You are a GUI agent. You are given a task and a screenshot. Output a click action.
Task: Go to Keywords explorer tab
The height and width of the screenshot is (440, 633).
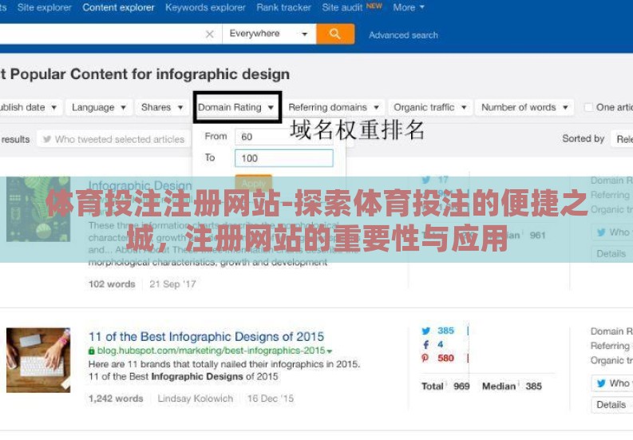pos(205,7)
